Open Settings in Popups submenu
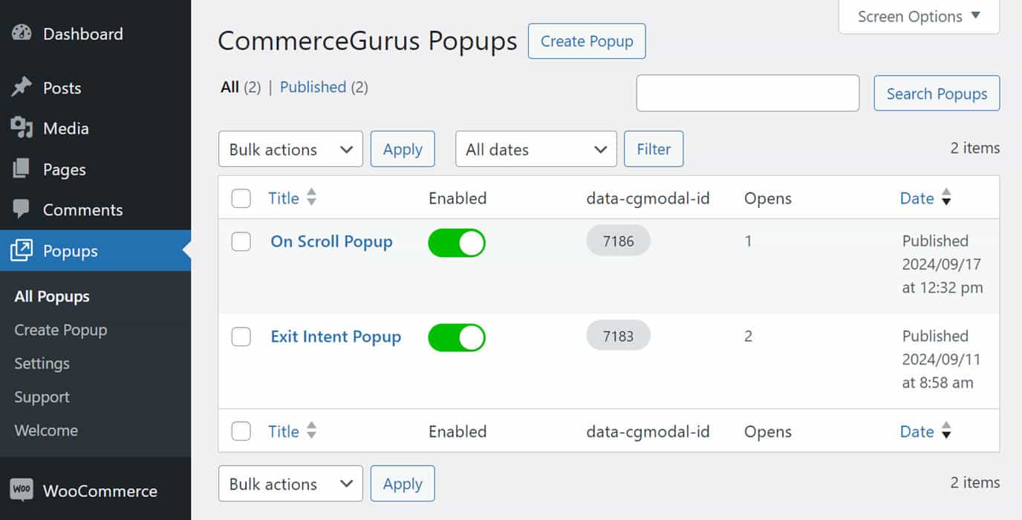This screenshot has width=1022, height=520. (x=42, y=363)
